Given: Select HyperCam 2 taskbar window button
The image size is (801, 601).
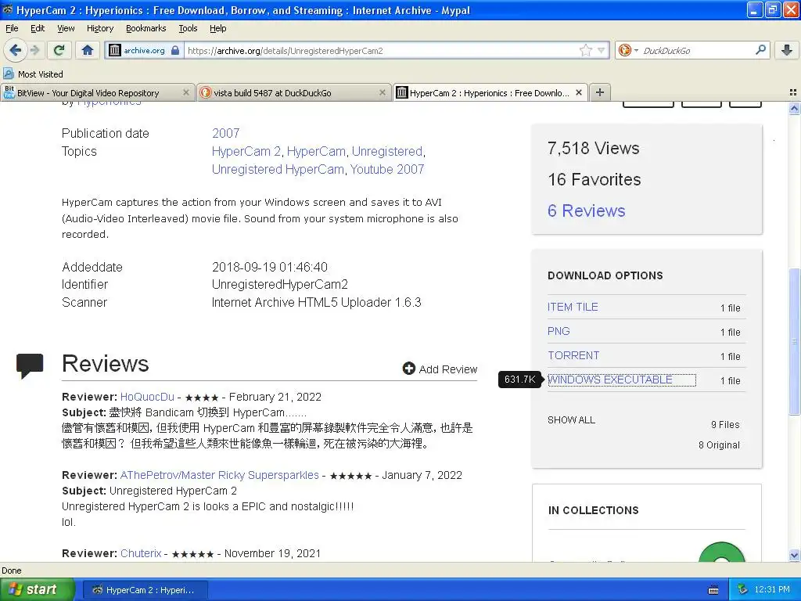Looking at the screenshot, I should (x=145, y=590).
